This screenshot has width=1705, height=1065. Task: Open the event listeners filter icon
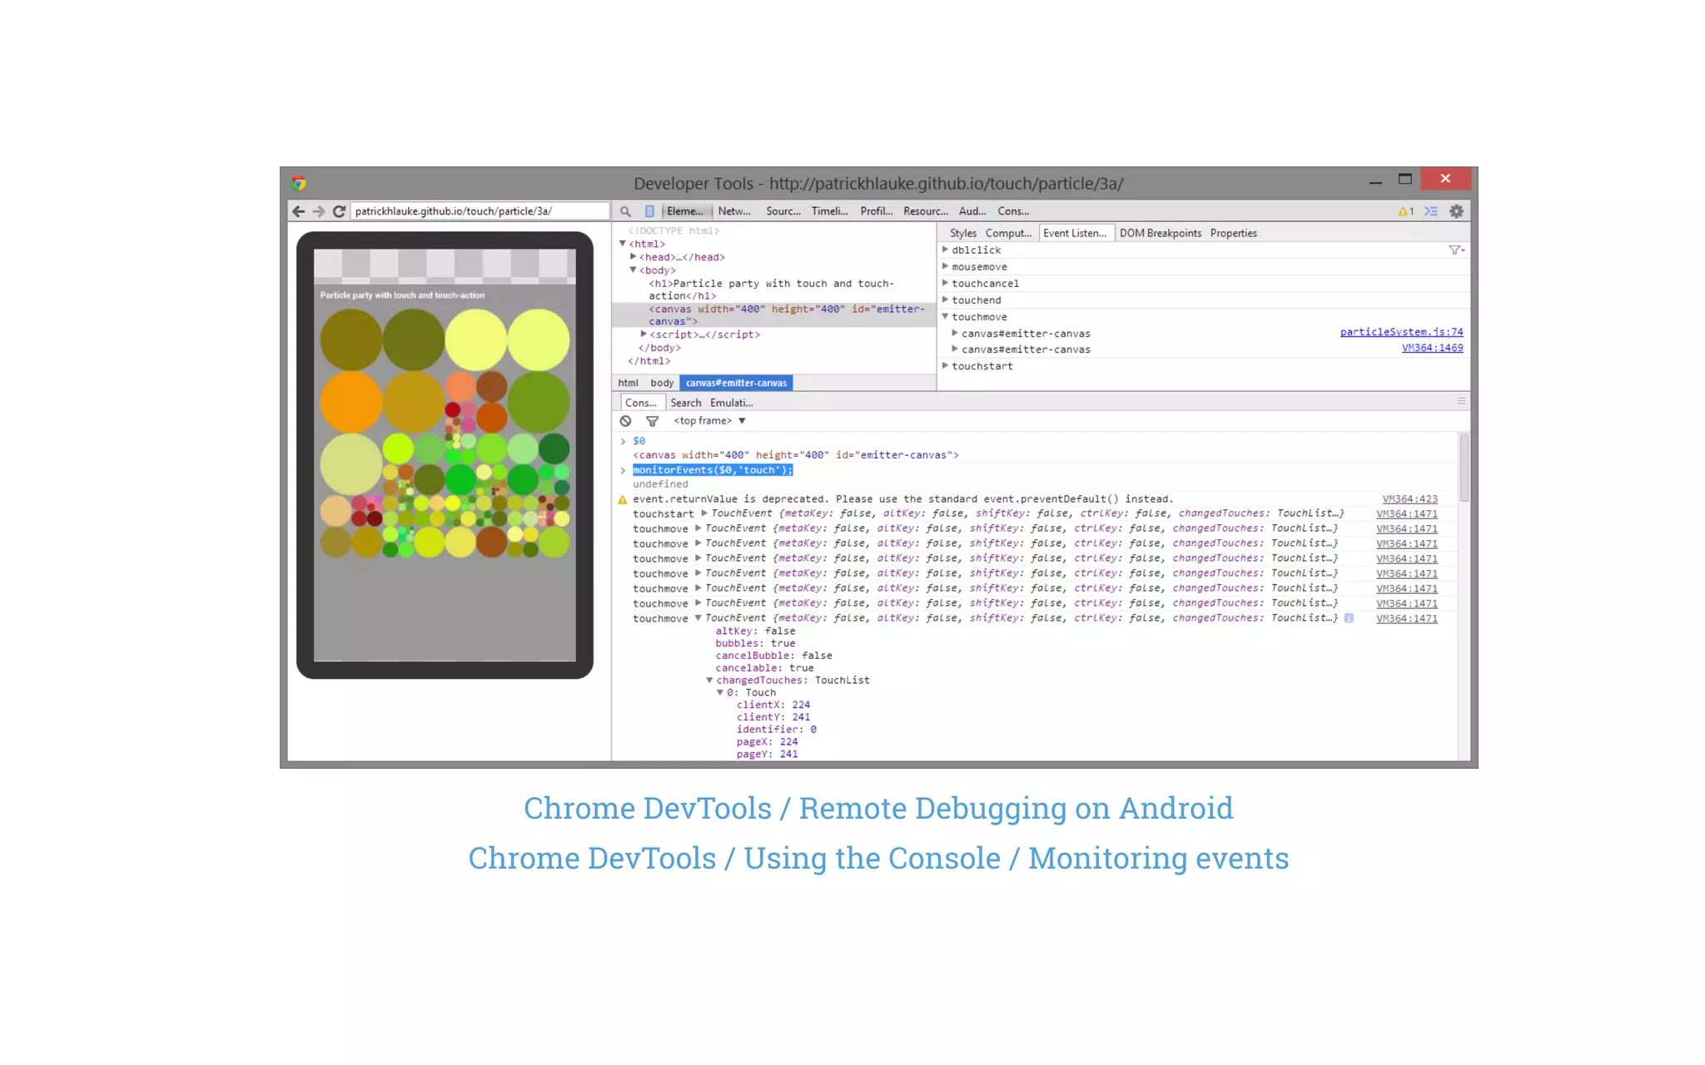pos(1456,250)
